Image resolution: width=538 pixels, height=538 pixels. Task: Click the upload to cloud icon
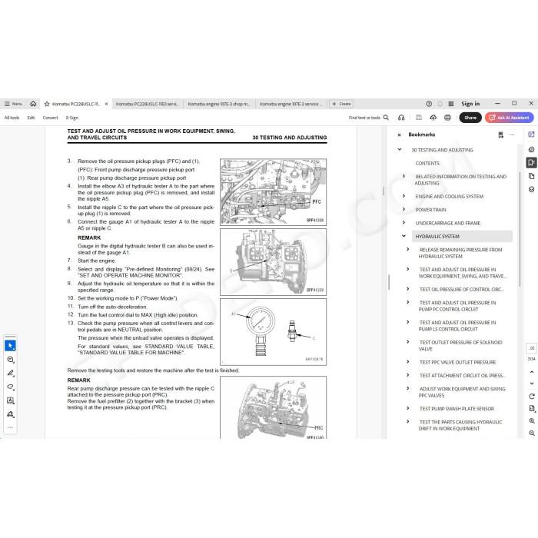pos(433,118)
